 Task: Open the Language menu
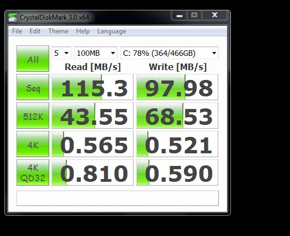point(112,31)
